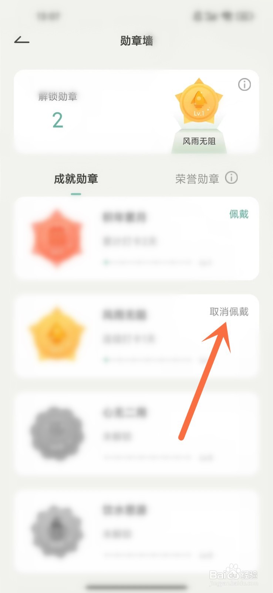
Task: Tap 取消佩戴 on the yellow medal
Action: pos(229,312)
